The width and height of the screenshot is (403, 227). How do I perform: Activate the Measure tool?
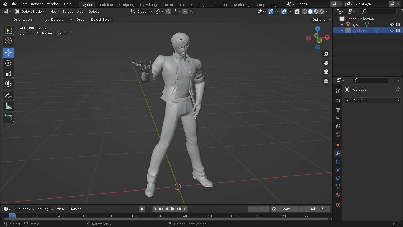click(8, 106)
